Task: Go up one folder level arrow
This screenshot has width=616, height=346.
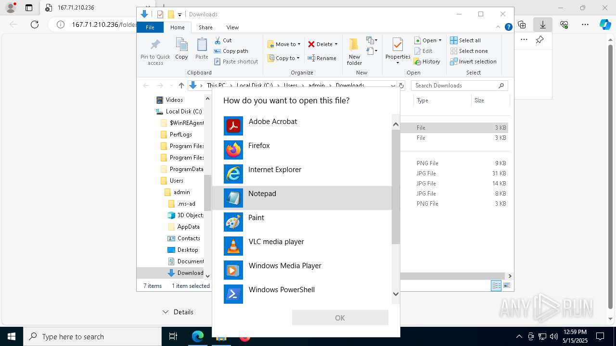Action: (181, 86)
